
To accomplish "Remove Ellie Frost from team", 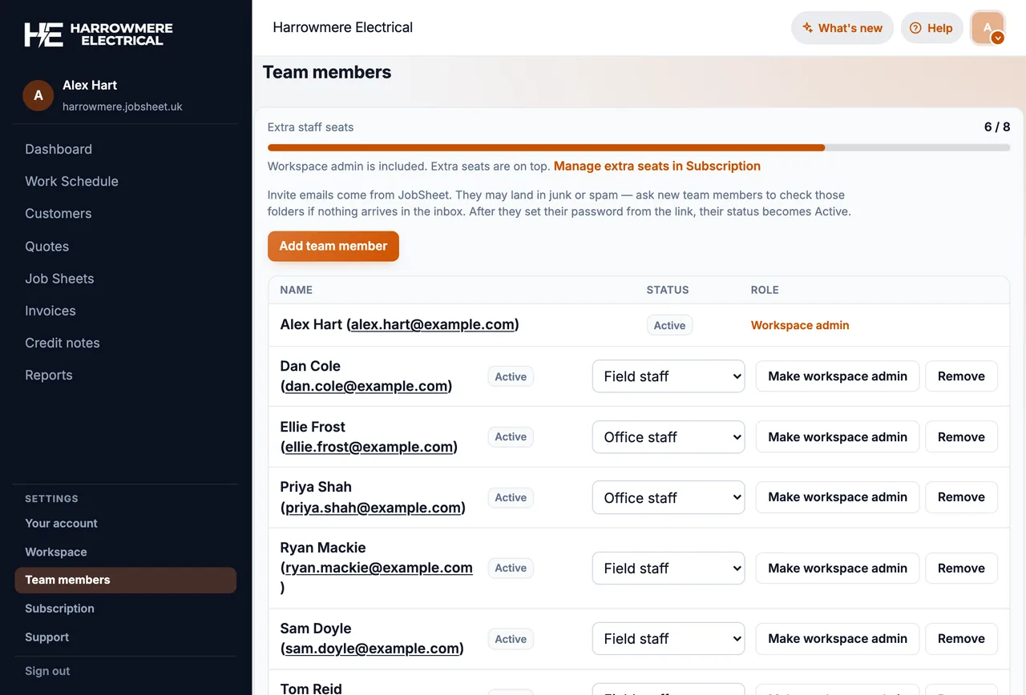I will click(x=961, y=437).
